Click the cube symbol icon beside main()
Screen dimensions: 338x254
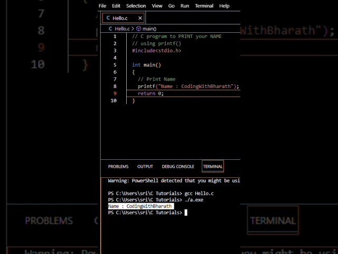pyautogui.click(x=138, y=29)
